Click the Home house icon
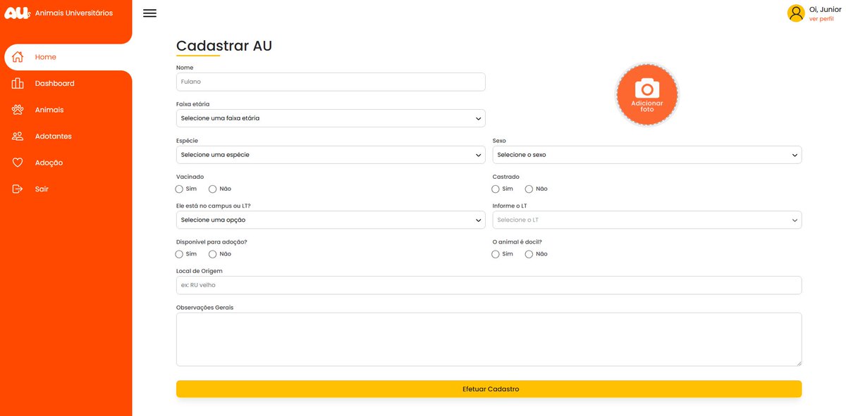 (x=18, y=57)
